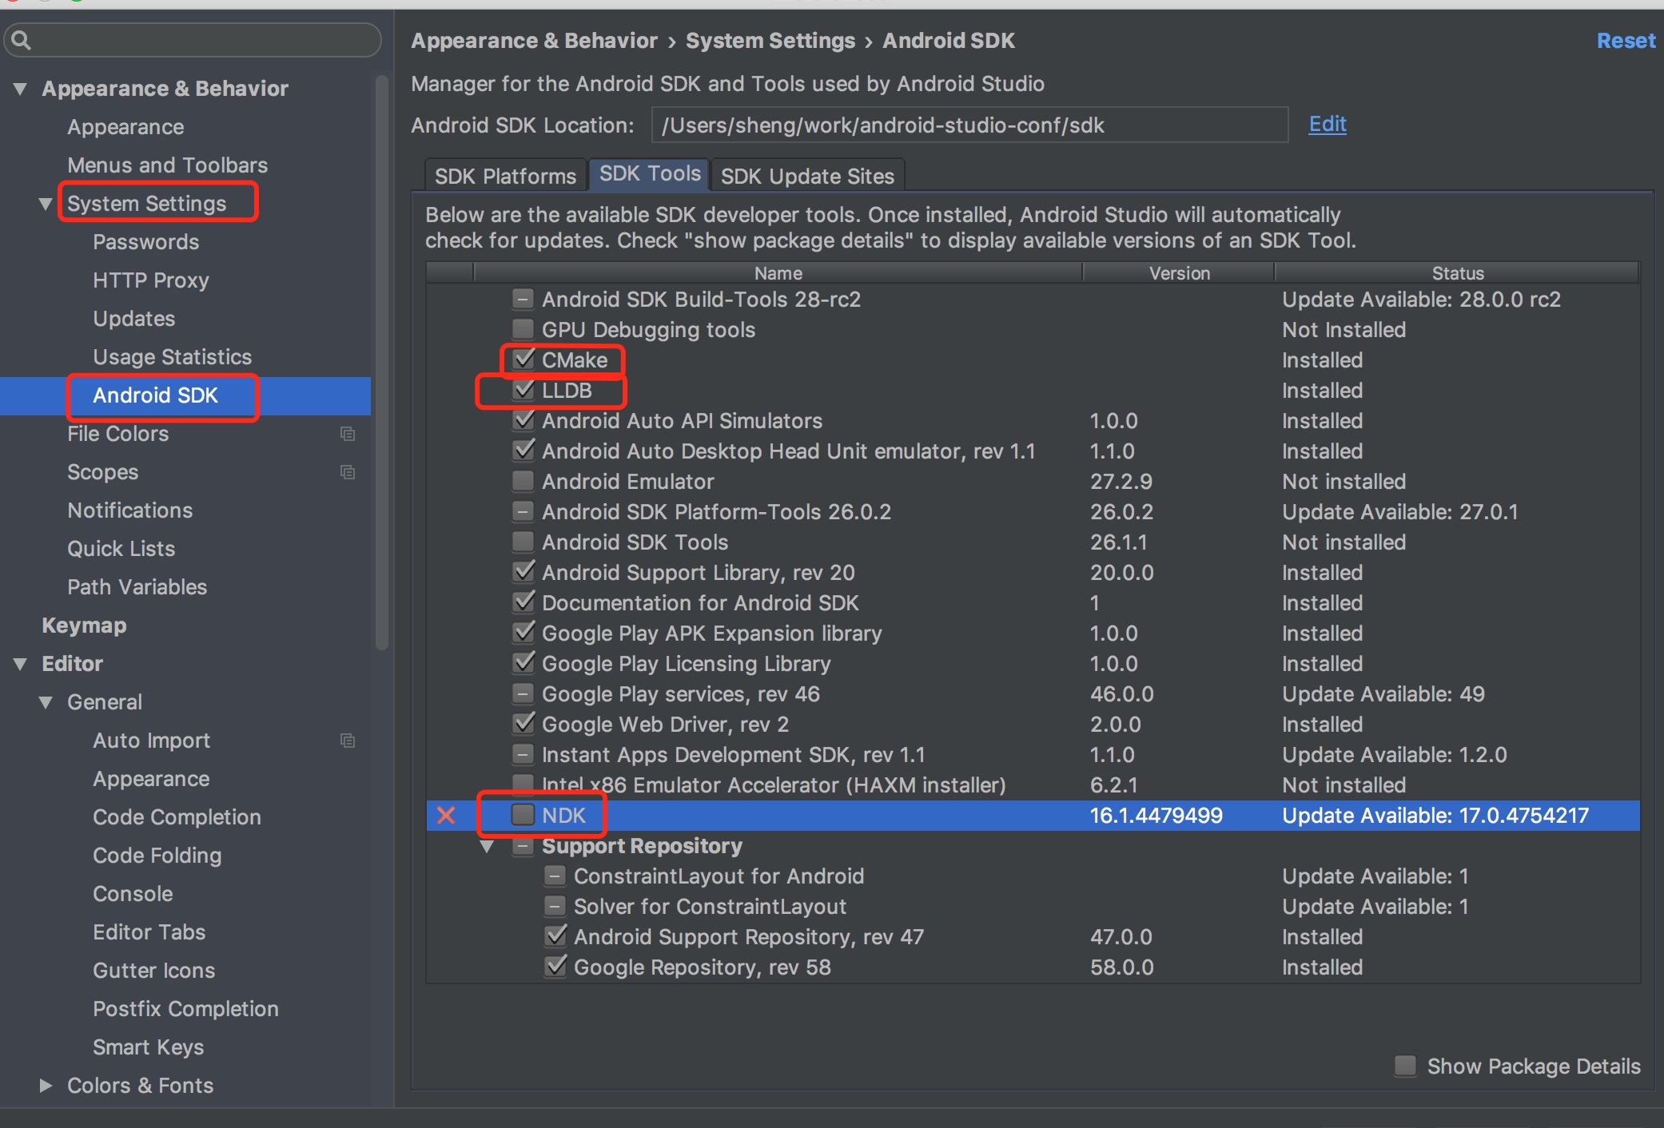Toggle NDK installation checkbox
The height and width of the screenshot is (1128, 1664).
[x=521, y=816]
